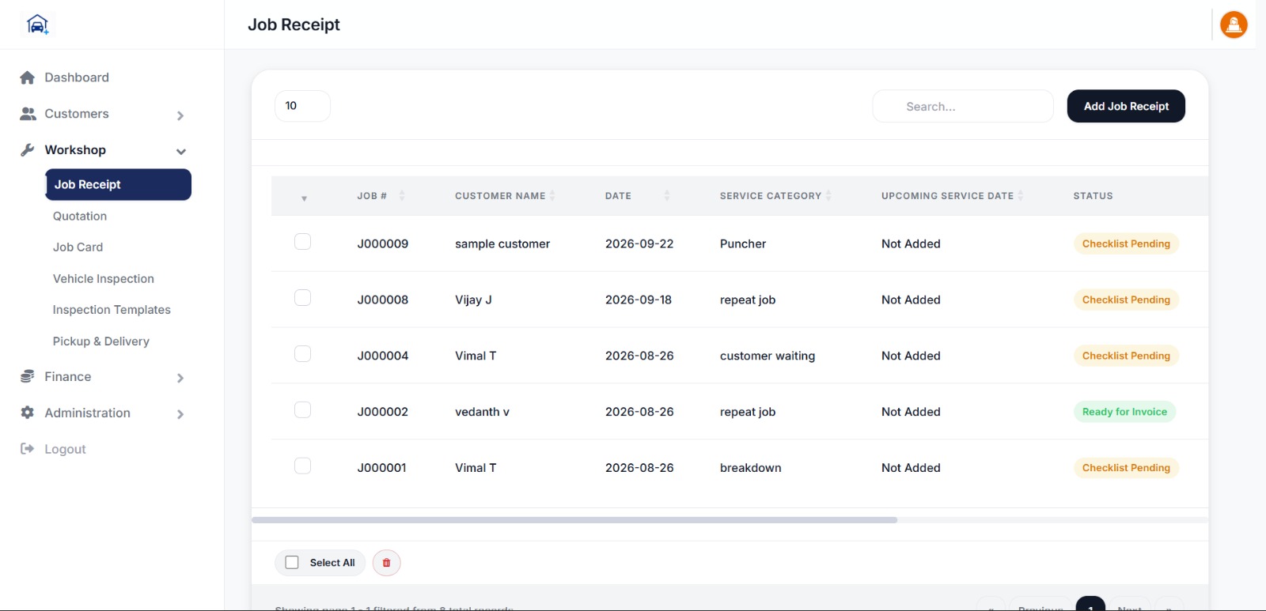This screenshot has width=1266, height=611.
Task: Check the Select All checkbox
Action: [292, 563]
